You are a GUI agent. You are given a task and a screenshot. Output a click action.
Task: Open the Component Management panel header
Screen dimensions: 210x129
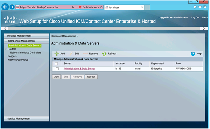point(27,41)
